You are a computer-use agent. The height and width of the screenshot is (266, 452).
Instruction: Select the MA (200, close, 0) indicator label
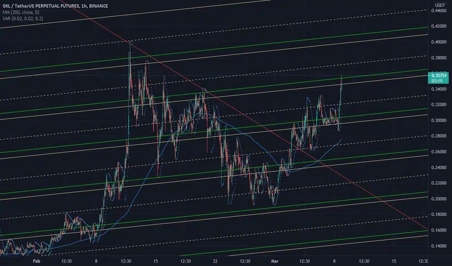tap(21, 12)
